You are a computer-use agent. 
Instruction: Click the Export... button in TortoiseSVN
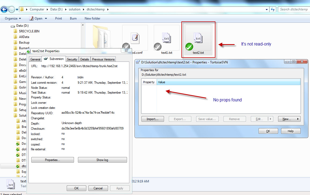point(180,119)
